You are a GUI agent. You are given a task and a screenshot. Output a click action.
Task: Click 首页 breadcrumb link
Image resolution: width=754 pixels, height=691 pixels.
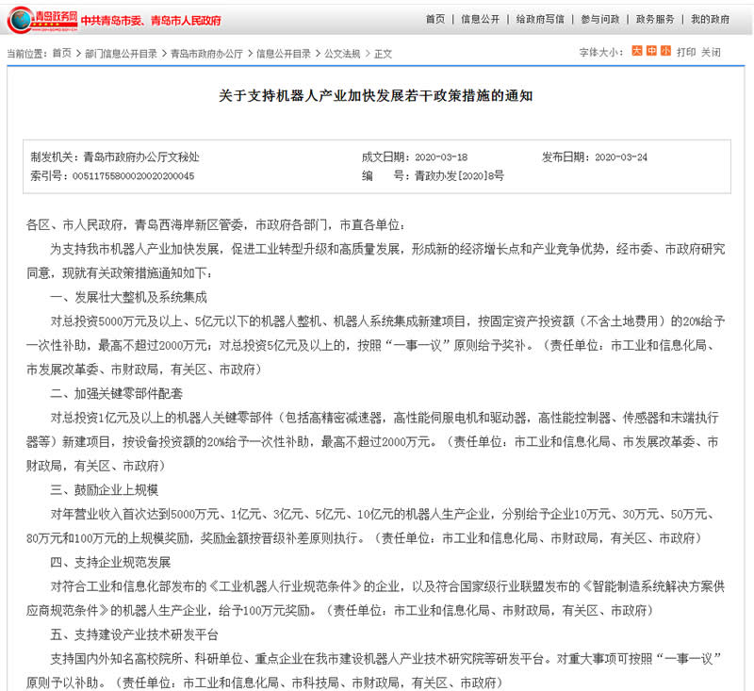click(x=61, y=54)
